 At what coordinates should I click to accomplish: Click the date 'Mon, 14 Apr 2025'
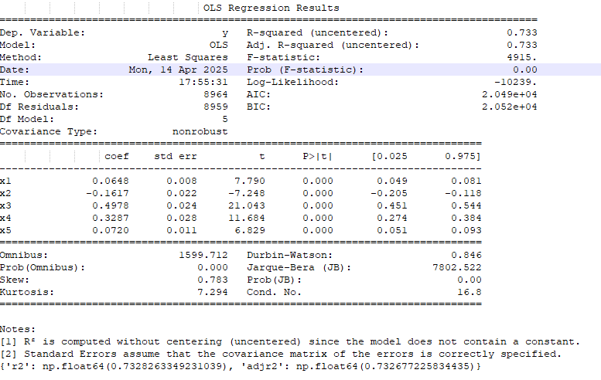[178, 70]
